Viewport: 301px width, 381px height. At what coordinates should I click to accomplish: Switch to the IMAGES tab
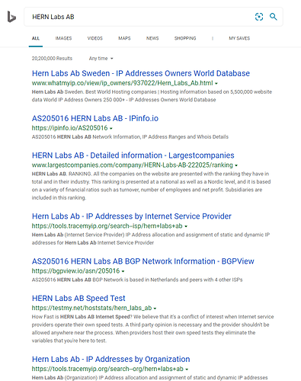(63, 38)
